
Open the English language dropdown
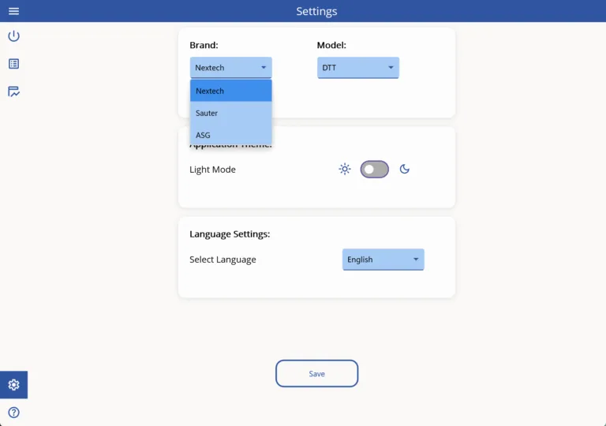[383, 260]
